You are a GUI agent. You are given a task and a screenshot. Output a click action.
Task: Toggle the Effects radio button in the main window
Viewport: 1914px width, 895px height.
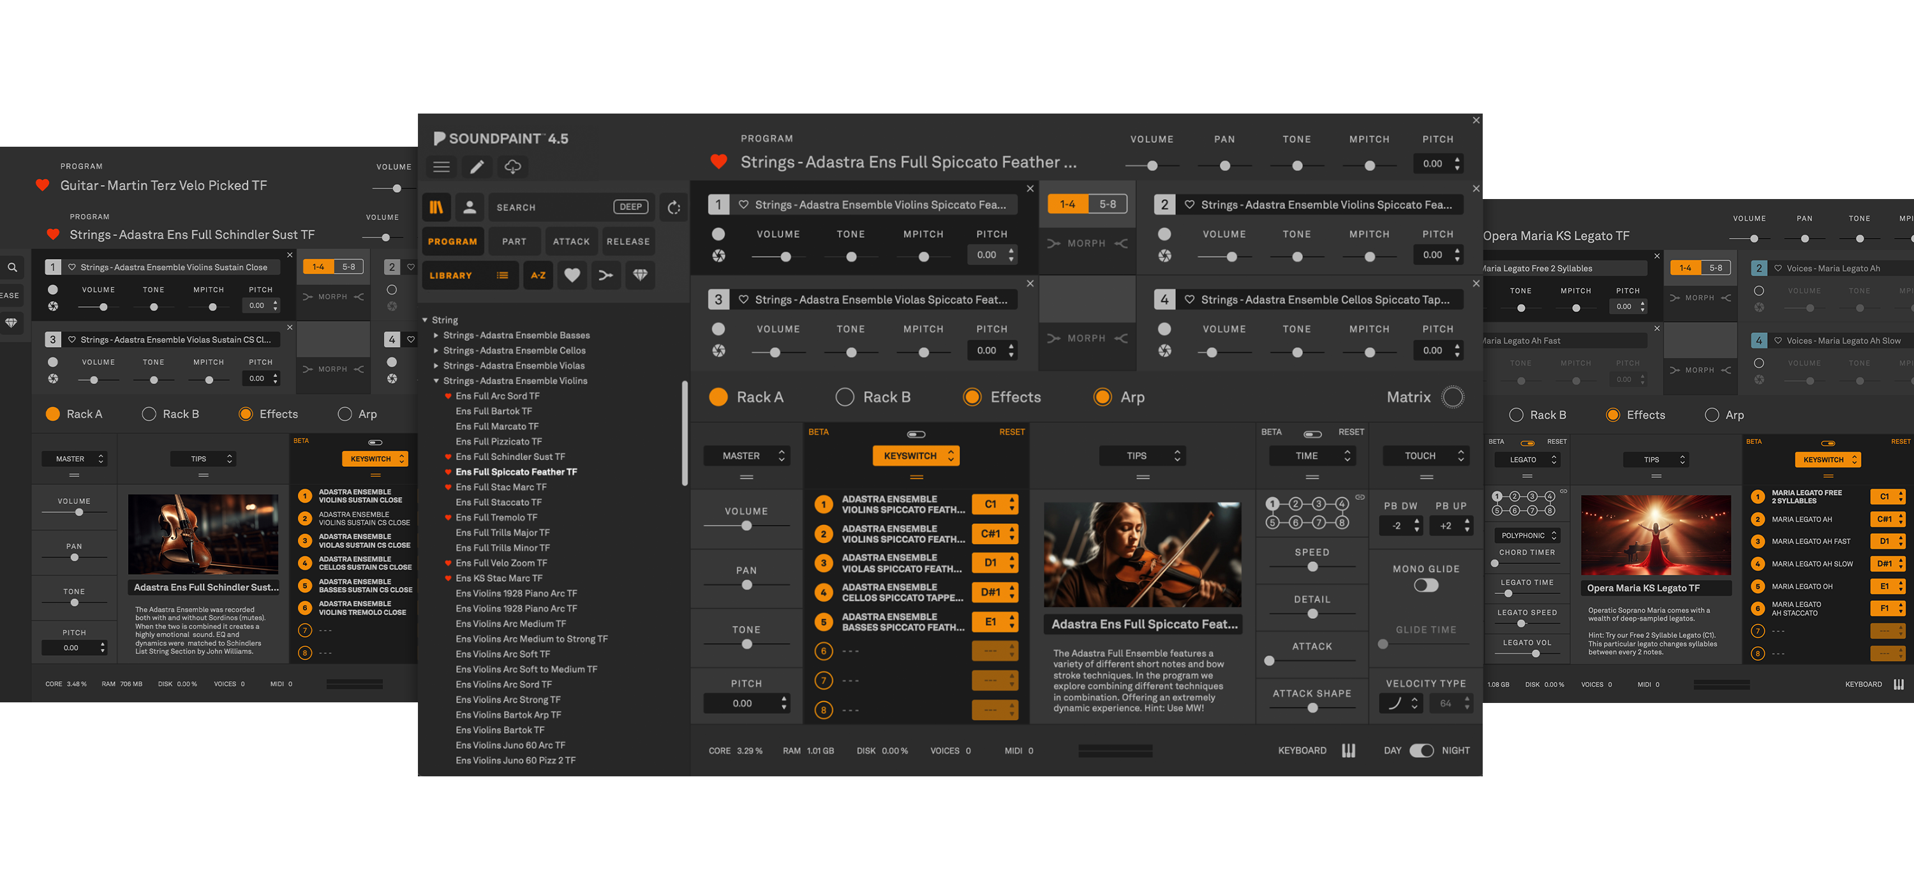972,397
